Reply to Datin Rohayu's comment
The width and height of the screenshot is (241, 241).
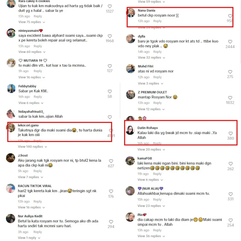pos(157,143)
